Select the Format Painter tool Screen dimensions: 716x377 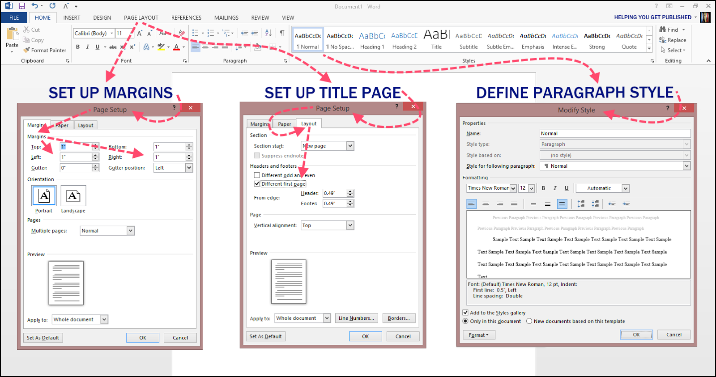45,50
